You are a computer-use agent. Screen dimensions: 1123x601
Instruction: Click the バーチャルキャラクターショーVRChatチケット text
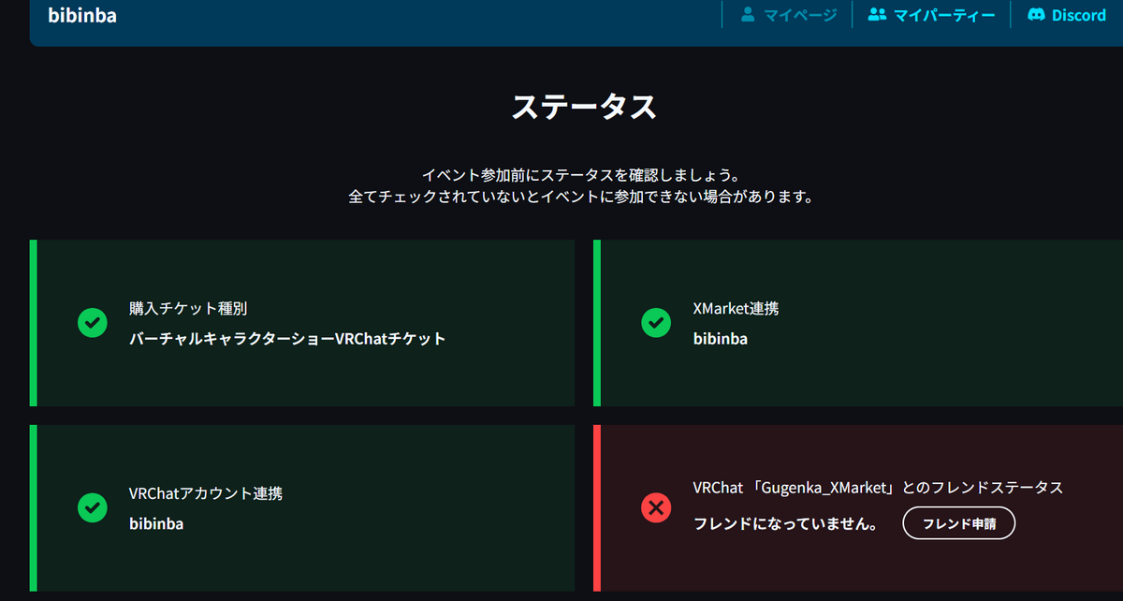tap(287, 339)
